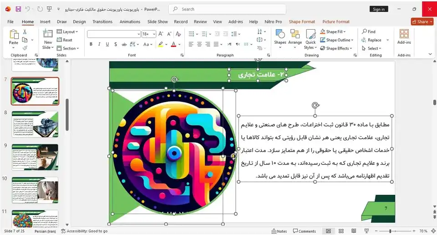The height and width of the screenshot is (235, 437).
Task: Select slide 8 thumbnail
Action: click(35, 124)
